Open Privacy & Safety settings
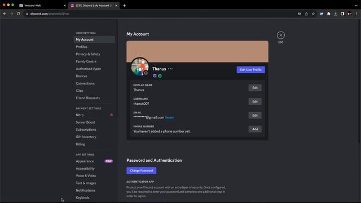This screenshot has width=361, height=203. [94, 54]
